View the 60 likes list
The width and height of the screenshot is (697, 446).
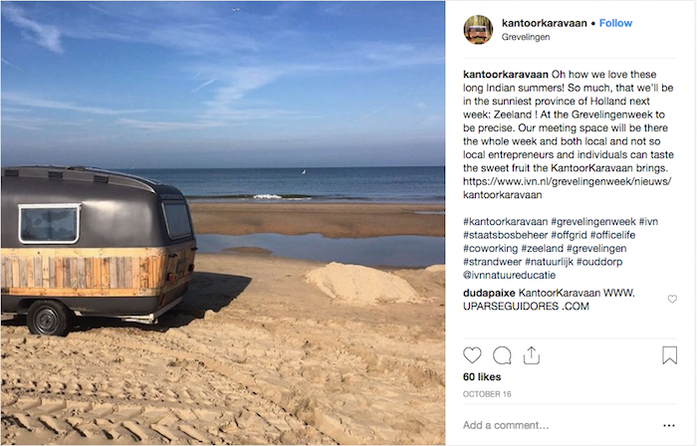click(x=482, y=376)
